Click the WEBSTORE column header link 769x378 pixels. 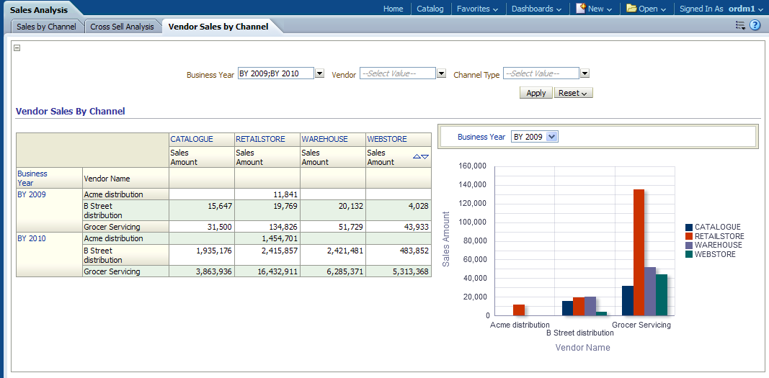387,139
